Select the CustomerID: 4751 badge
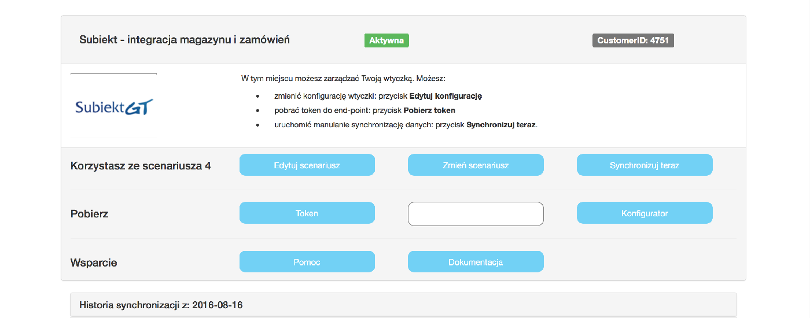This screenshot has height=318, width=810. point(633,40)
